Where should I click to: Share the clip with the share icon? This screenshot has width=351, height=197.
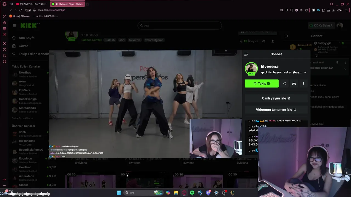[284, 83]
